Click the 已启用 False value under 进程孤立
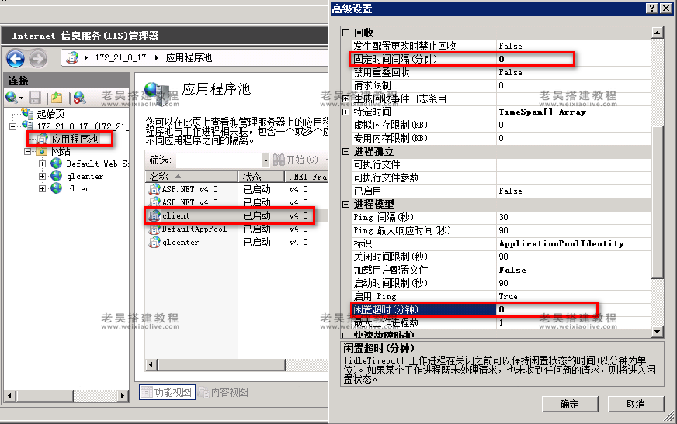Image resolution: width=677 pixels, height=424 pixels. (510, 191)
